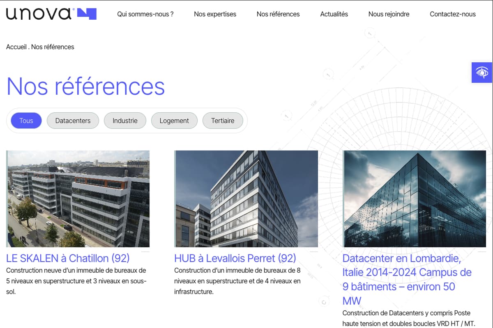Open the Qui sommes-nous menu
This screenshot has height=328, width=493.
coord(145,14)
